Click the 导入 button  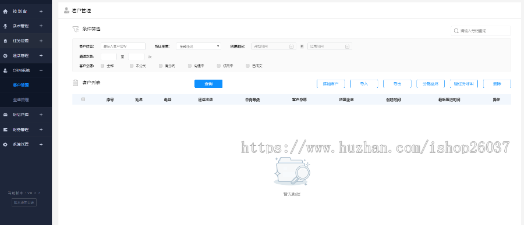pyautogui.click(x=364, y=84)
